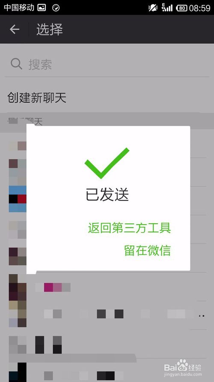Tap the battery level 80 indicator
The height and width of the screenshot is (382, 214).
pos(181,8)
